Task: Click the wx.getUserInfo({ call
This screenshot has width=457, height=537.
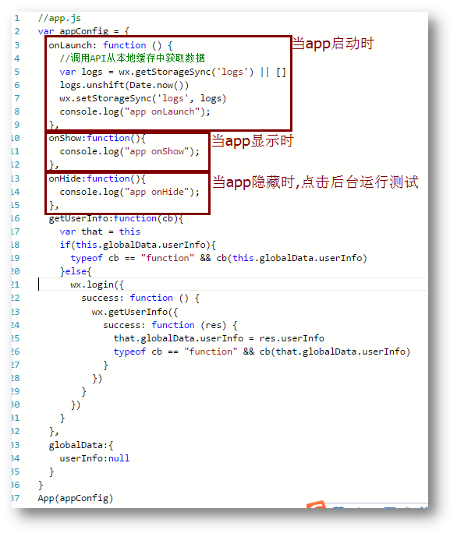Action: 135,312
